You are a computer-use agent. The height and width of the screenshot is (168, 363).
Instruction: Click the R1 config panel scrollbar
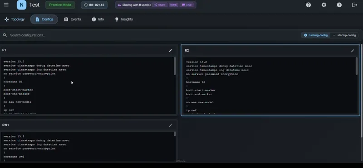175,66
